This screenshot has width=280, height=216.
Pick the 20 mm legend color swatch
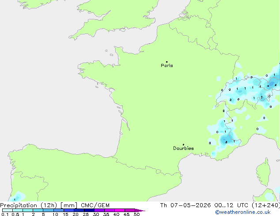[79, 210]
